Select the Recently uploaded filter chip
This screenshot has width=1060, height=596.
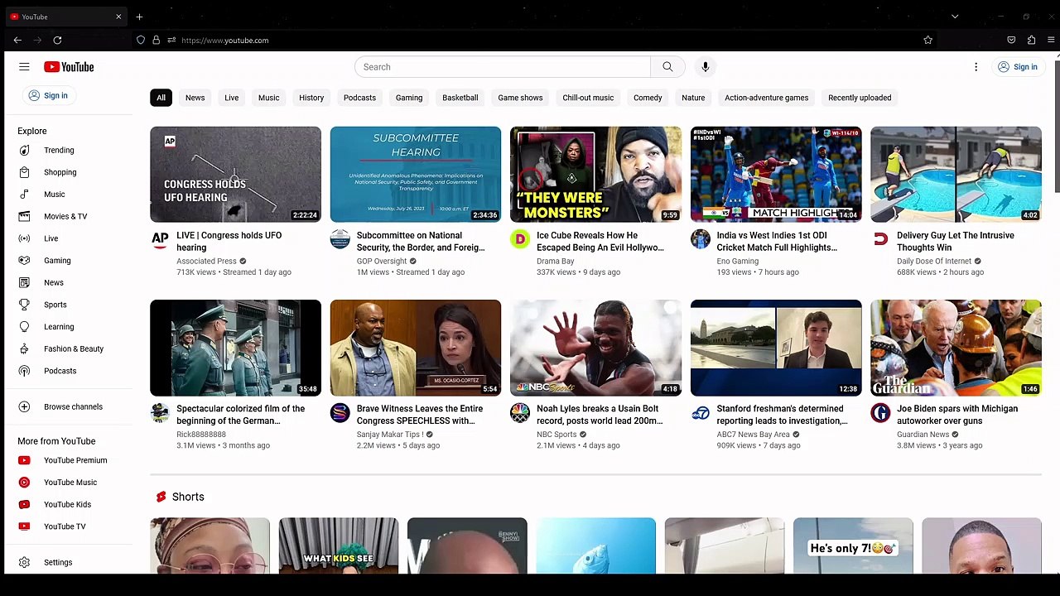860,98
